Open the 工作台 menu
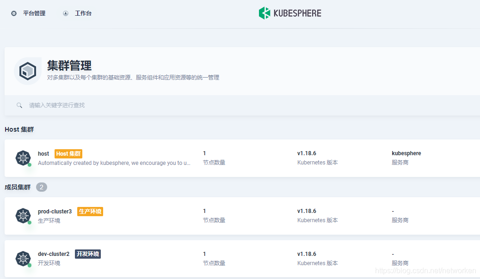Screen dimensions: 480x279 pyautogui.click(x=83, y=13)
